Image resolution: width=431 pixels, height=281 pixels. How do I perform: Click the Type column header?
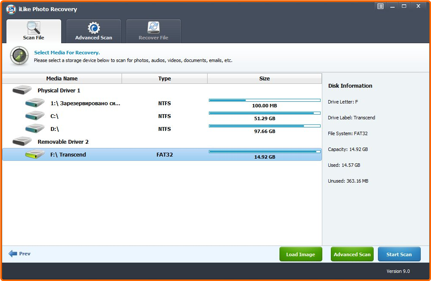(x=164, y=78)
